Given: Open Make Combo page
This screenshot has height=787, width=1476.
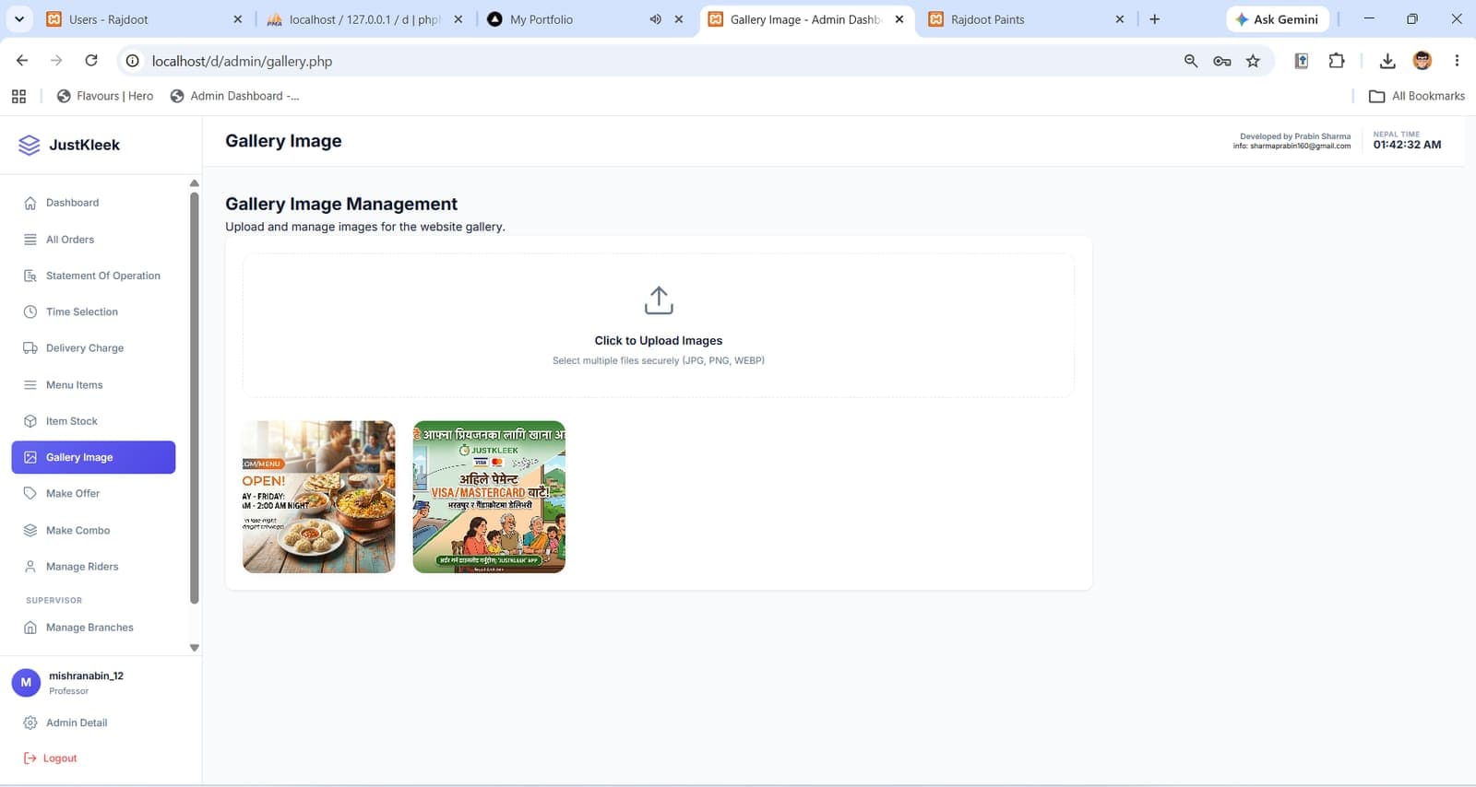Looking at the screenshot, I should coord(93,531).
